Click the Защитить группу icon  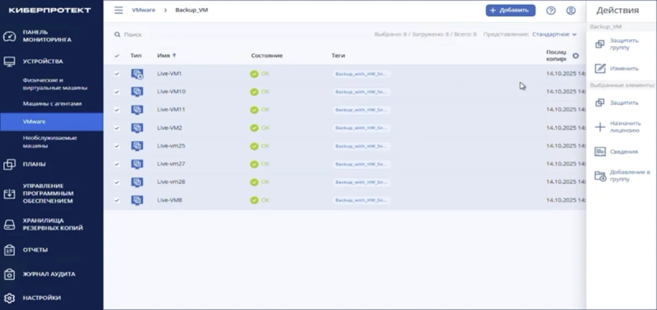(600, 44)
